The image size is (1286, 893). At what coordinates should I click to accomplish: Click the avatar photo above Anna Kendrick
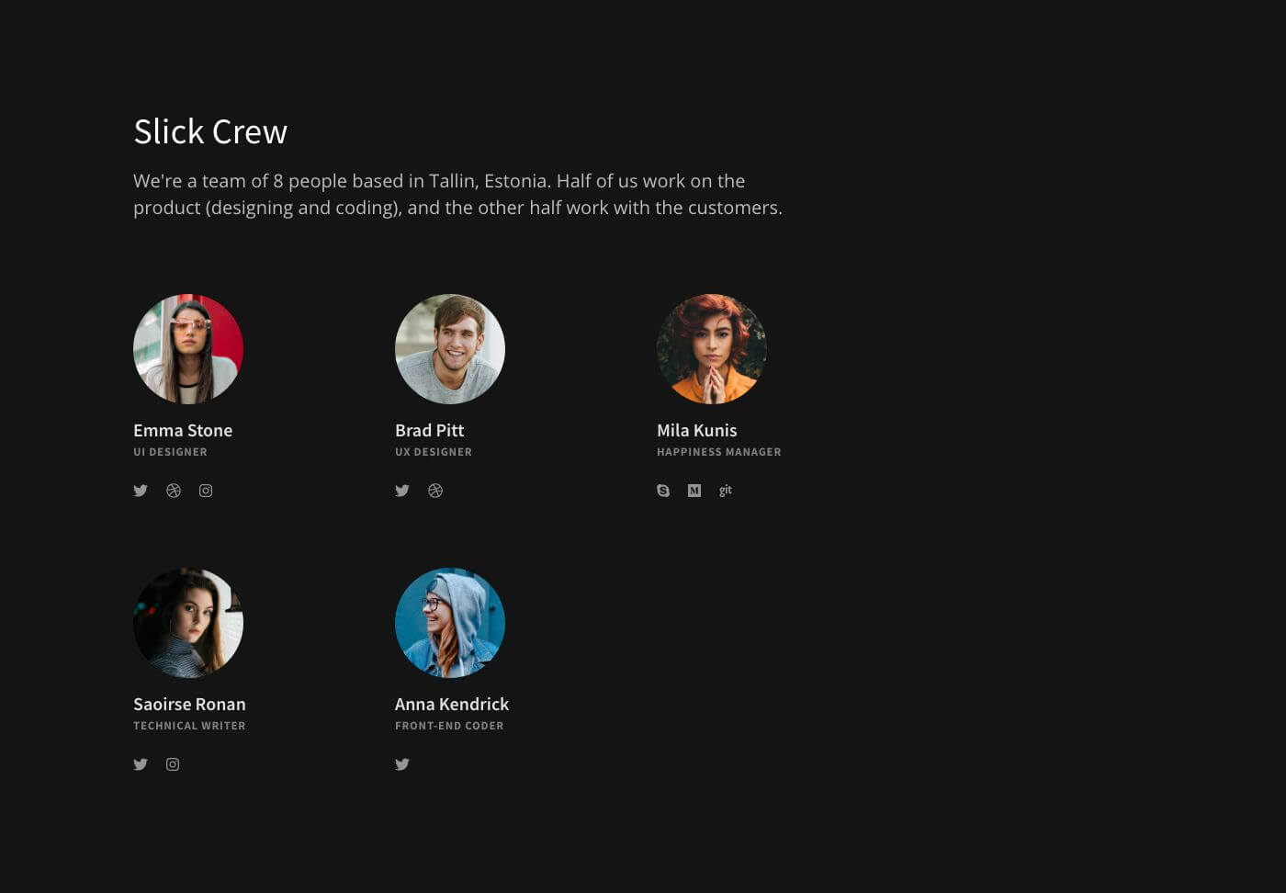450,623
